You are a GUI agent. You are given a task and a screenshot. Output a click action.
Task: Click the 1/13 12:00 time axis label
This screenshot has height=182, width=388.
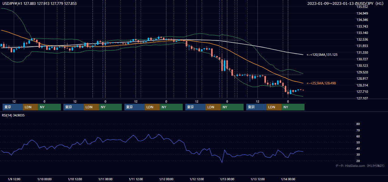click(258, 179)
